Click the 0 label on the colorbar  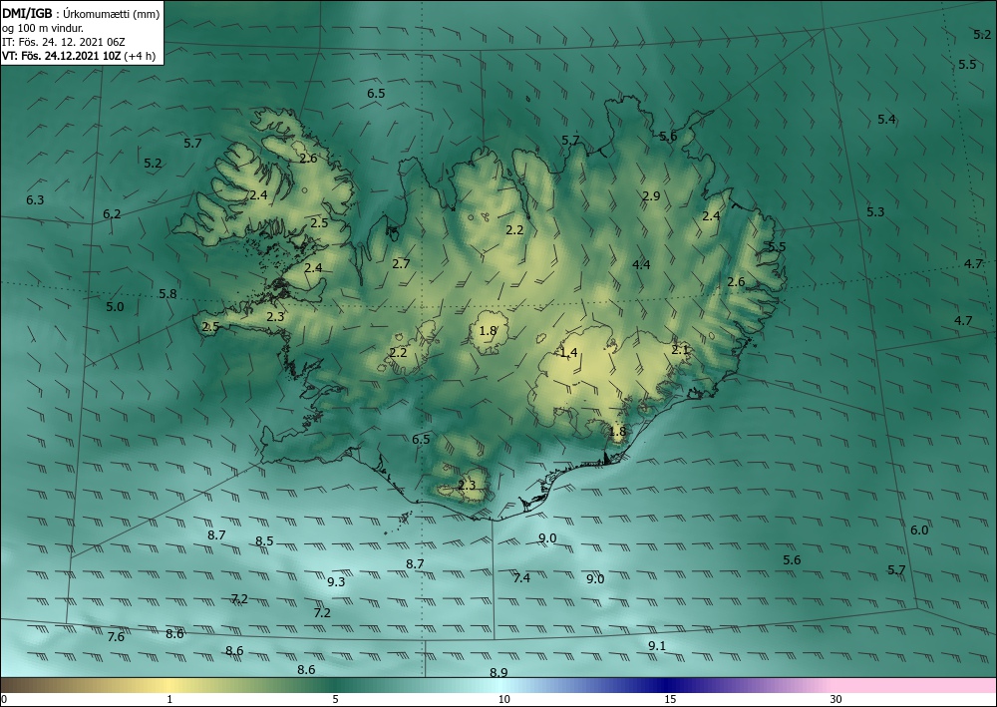click(x=4, y=699)
